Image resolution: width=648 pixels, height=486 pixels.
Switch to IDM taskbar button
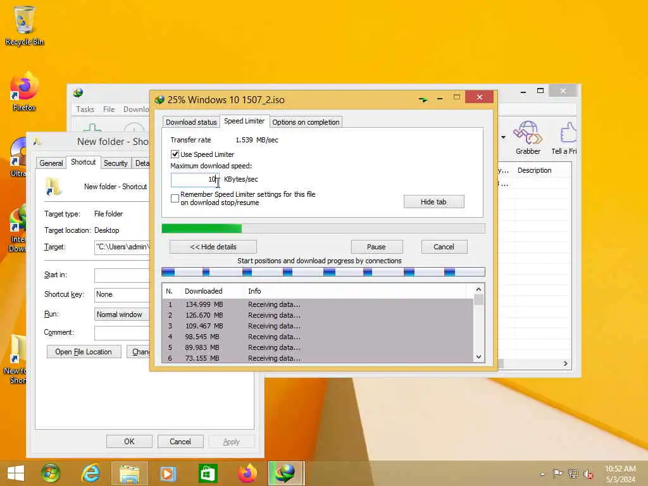pos(286,473)
